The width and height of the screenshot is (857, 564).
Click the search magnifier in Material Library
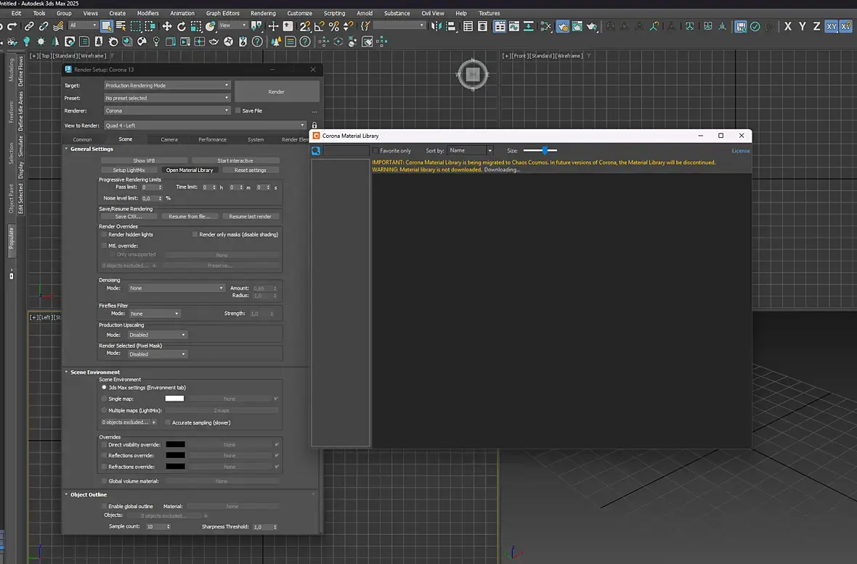coord(316,151)
